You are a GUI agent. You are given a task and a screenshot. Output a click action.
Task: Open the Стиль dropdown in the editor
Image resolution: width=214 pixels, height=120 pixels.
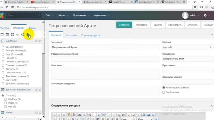click(128, 119)
